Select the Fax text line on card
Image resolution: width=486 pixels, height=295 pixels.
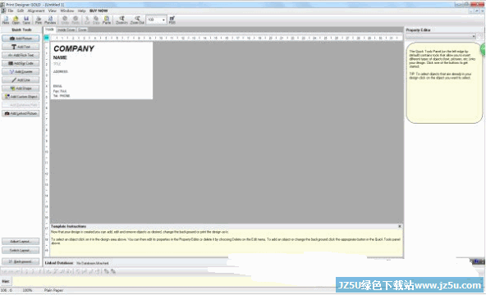pos(60,91)
